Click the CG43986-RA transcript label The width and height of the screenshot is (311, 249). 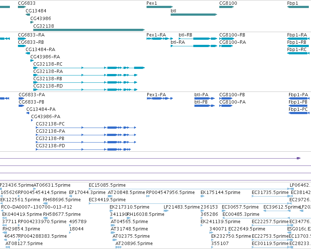click(45, 57)
